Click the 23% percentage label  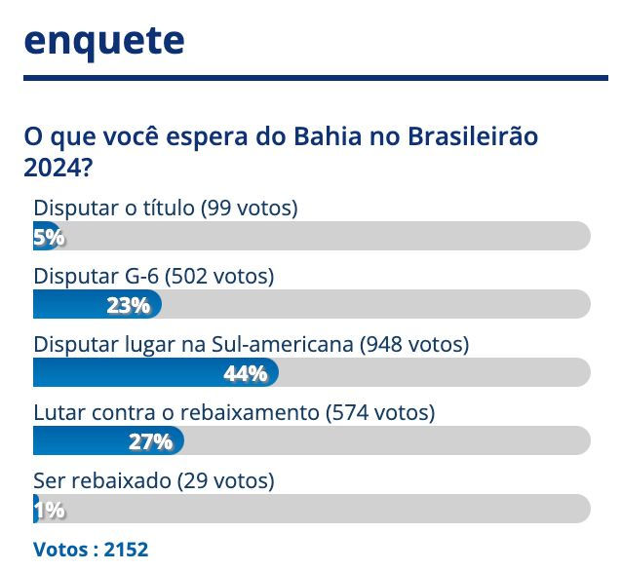pos(129,305)
